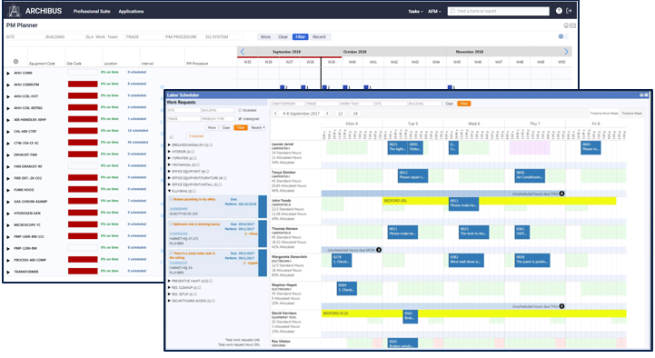Screen dimensions: 655x358
Task: Click work assignment 0504 in Stephen Hapet row
Action: click(347, 288)
